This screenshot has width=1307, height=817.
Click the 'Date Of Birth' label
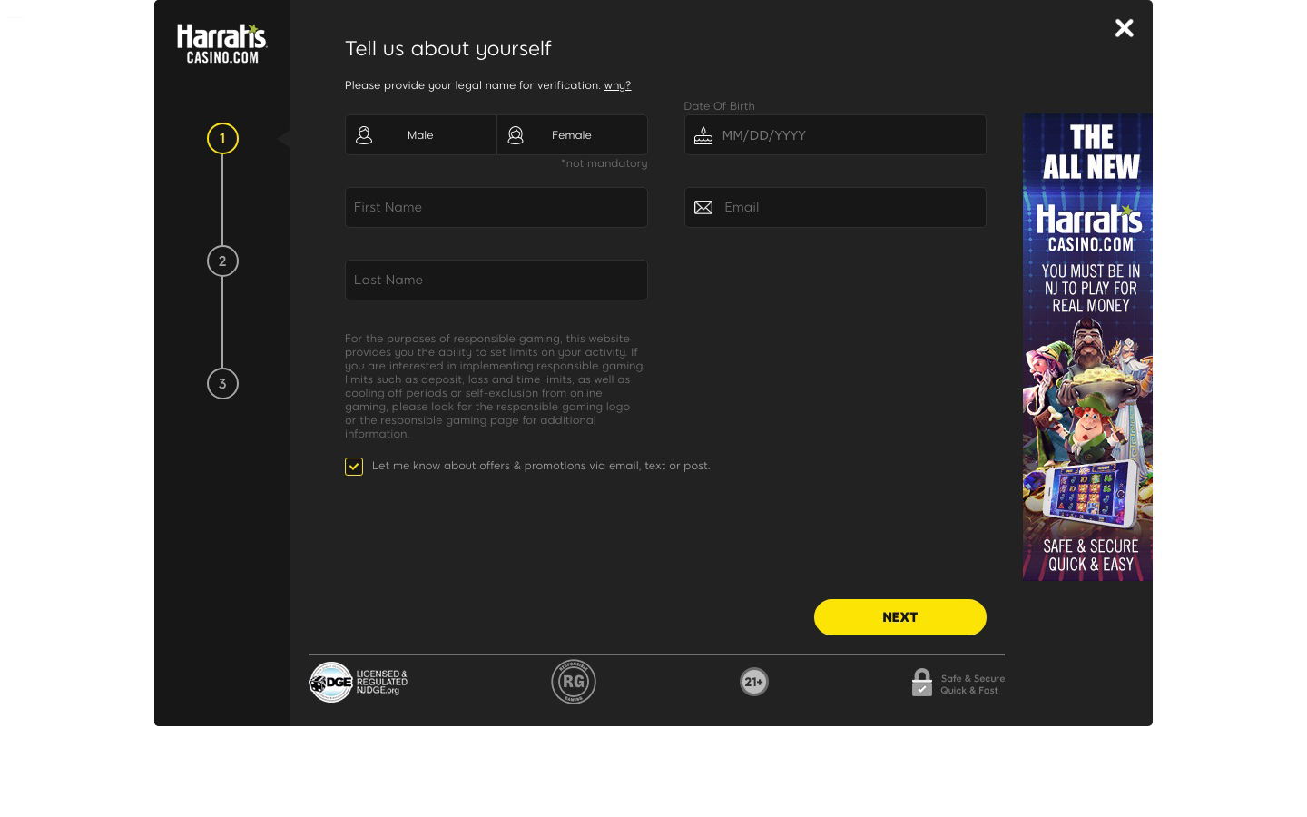[719, 106]
